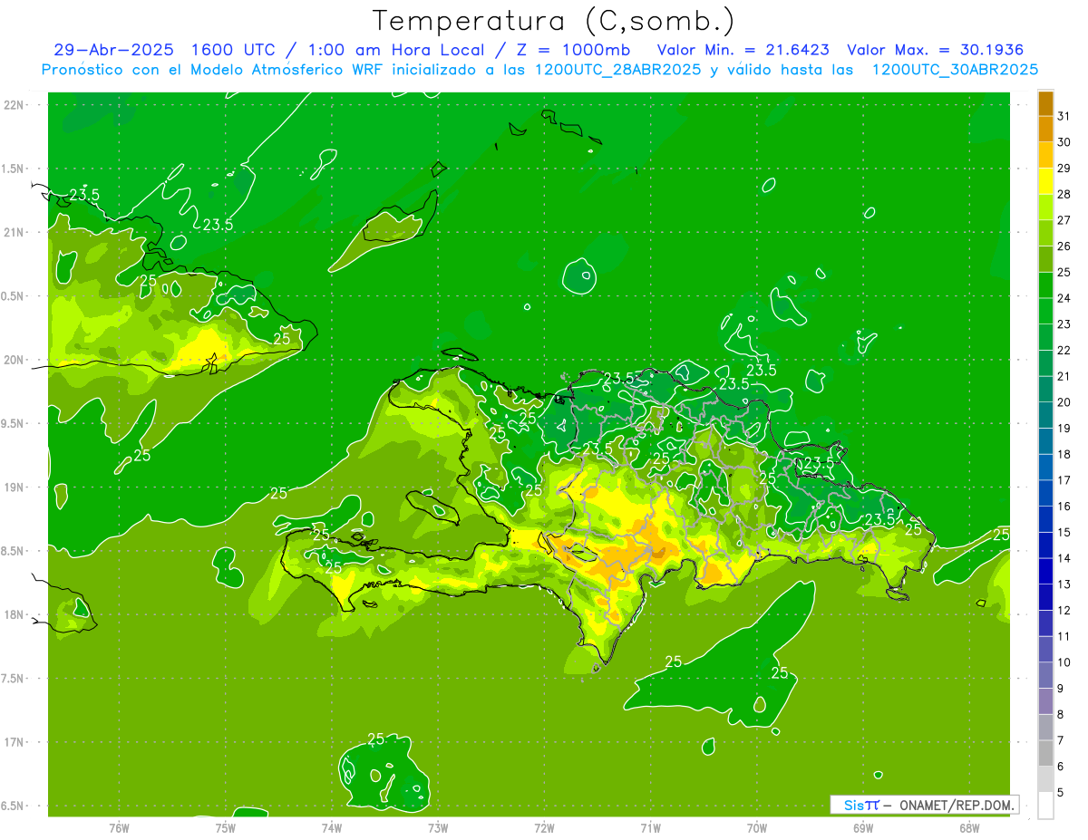Click the '18N' latitude axis label
The width and height of the screenshot is (1088, 840).
(14, 614)
